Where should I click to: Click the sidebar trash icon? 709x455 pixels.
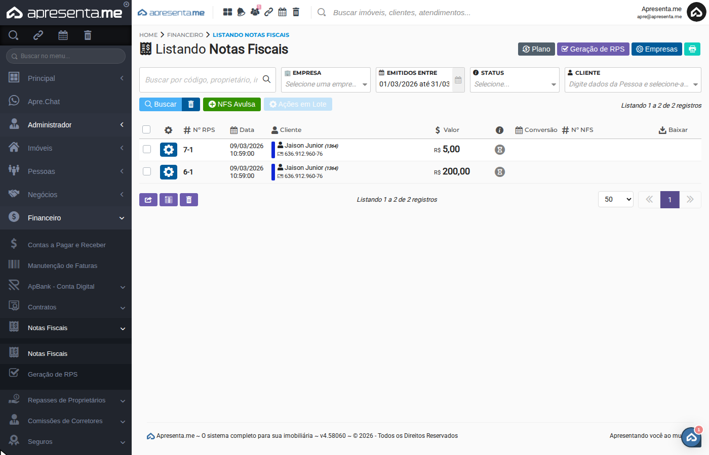88,35
